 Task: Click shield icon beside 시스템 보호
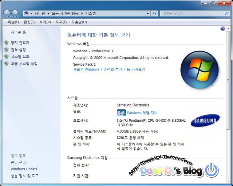[x=7, y=57]
